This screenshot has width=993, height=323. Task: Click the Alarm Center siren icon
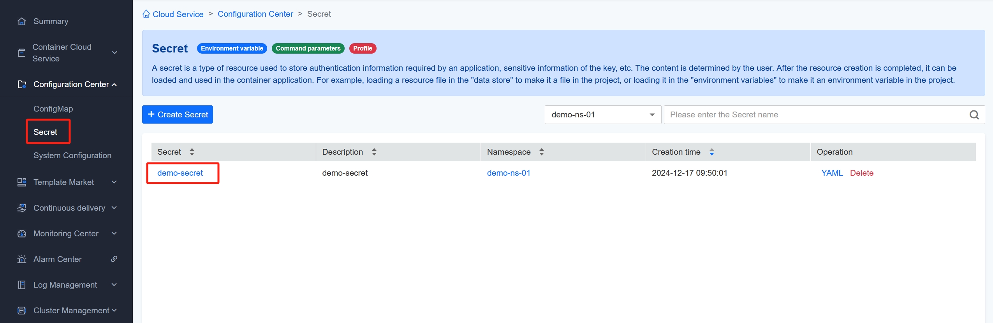tap(22, 259)
